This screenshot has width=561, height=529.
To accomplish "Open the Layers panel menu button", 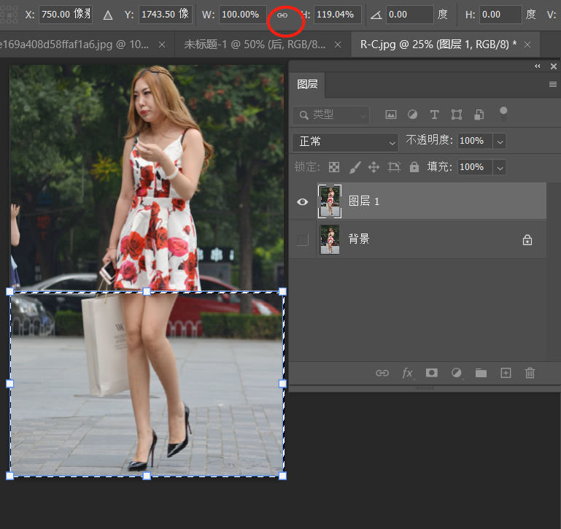I will (x=553, y=85).
